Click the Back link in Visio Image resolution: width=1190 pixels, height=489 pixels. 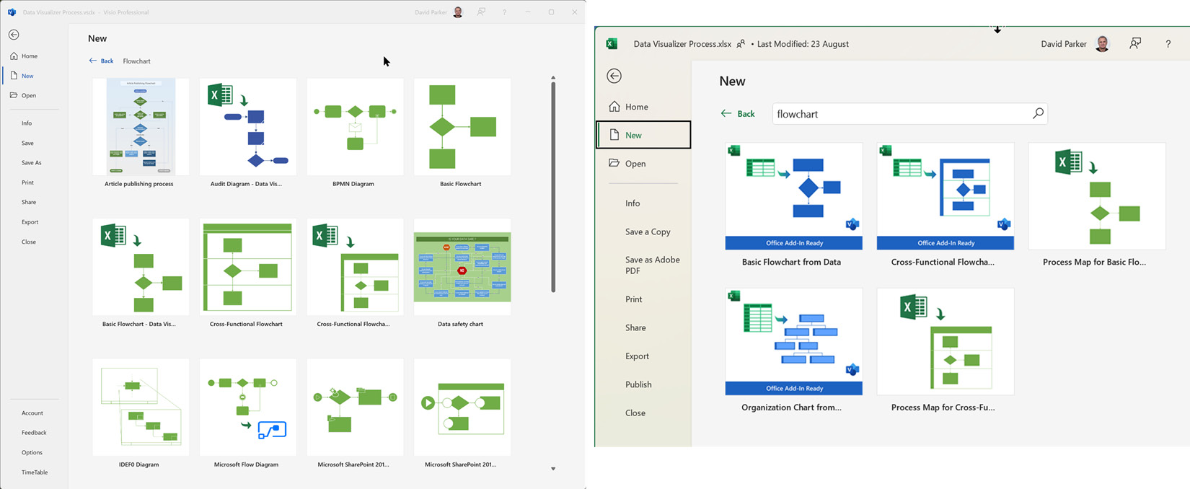tap(102, 61)
